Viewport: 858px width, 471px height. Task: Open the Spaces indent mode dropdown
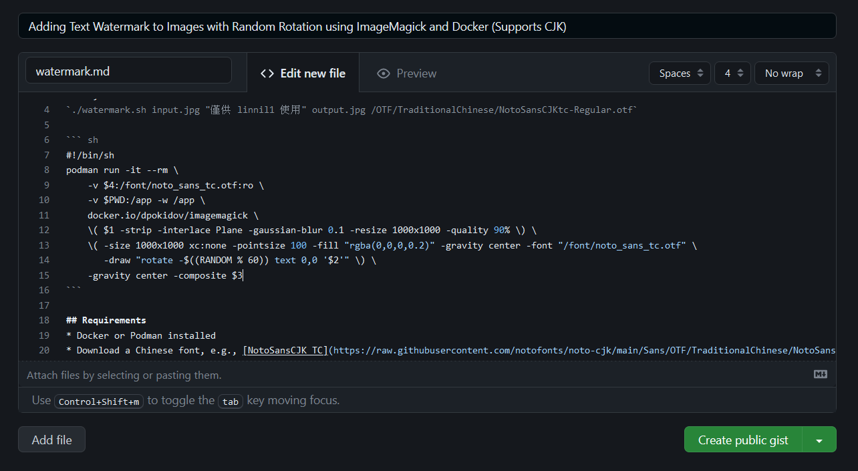(680, 73)
